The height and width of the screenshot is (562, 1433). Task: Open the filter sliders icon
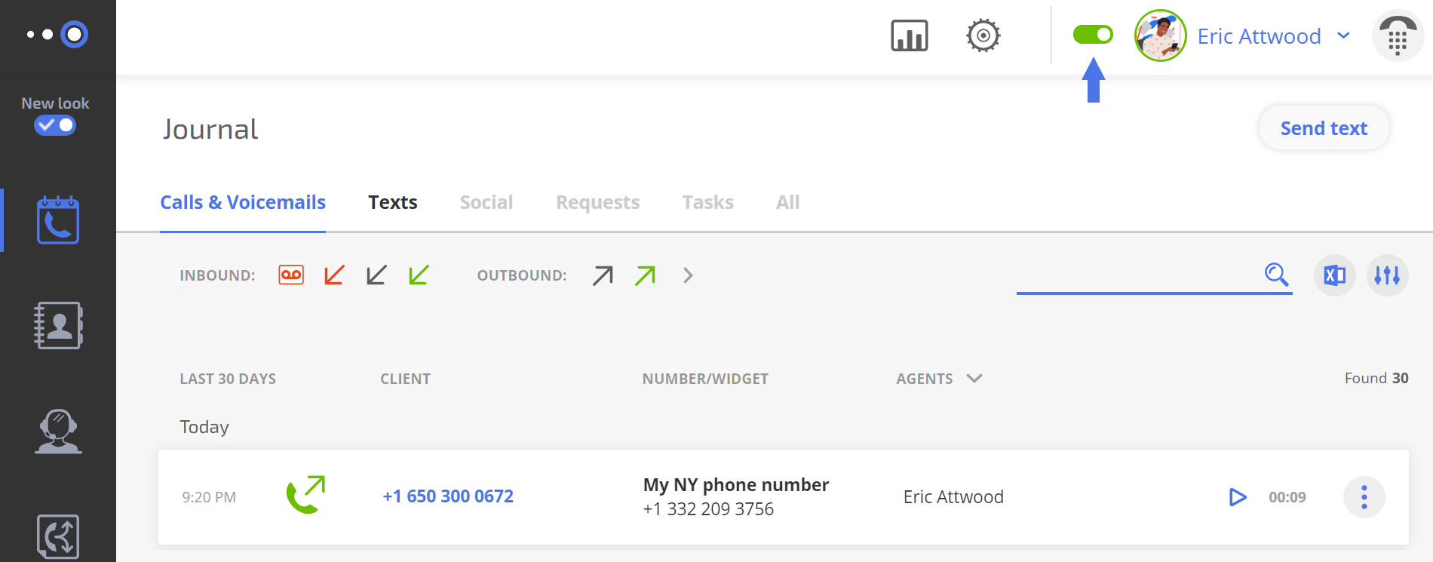(1387, 275)
